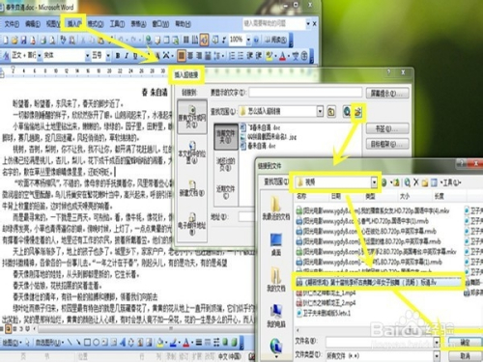Expand the Files of type dropdown
483x362 pixels.
coord(437,355)
